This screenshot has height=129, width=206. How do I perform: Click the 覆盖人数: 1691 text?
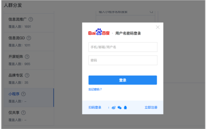tap(20, 27)
